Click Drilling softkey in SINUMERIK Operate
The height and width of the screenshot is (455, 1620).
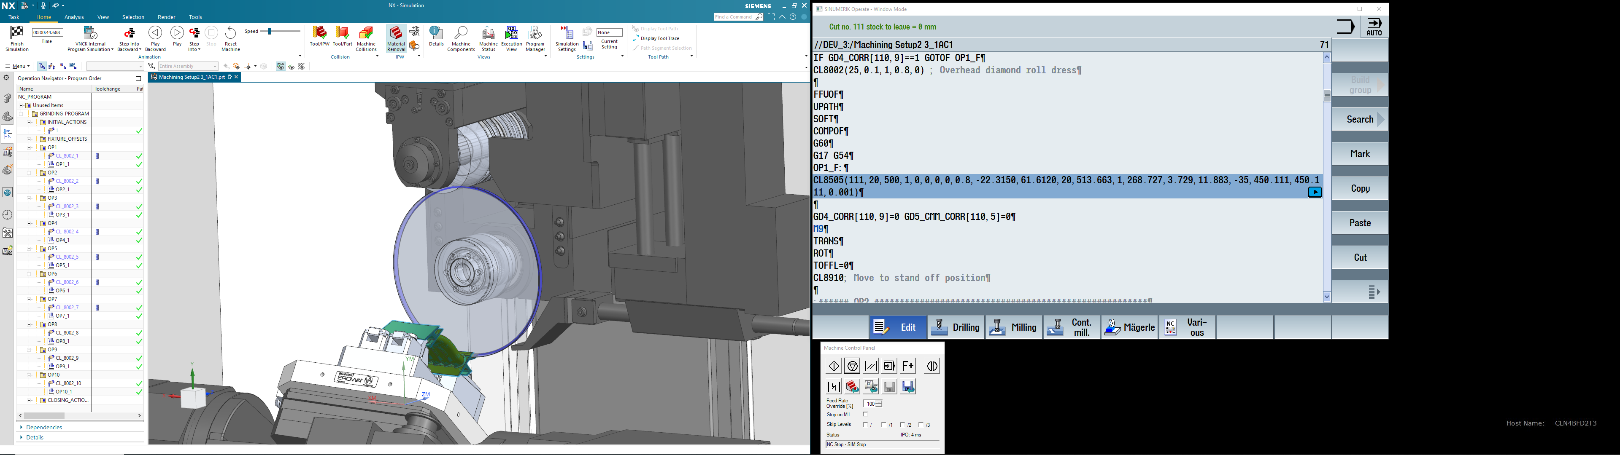pos(956,327)
